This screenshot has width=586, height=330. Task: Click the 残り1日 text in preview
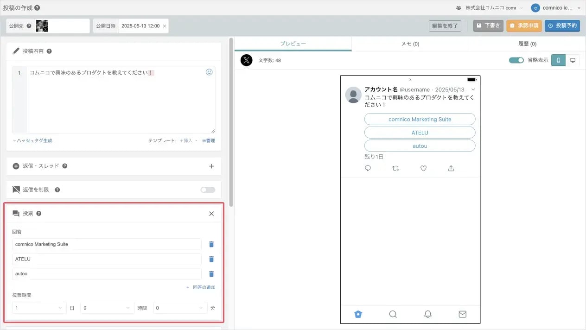point(374,157)
